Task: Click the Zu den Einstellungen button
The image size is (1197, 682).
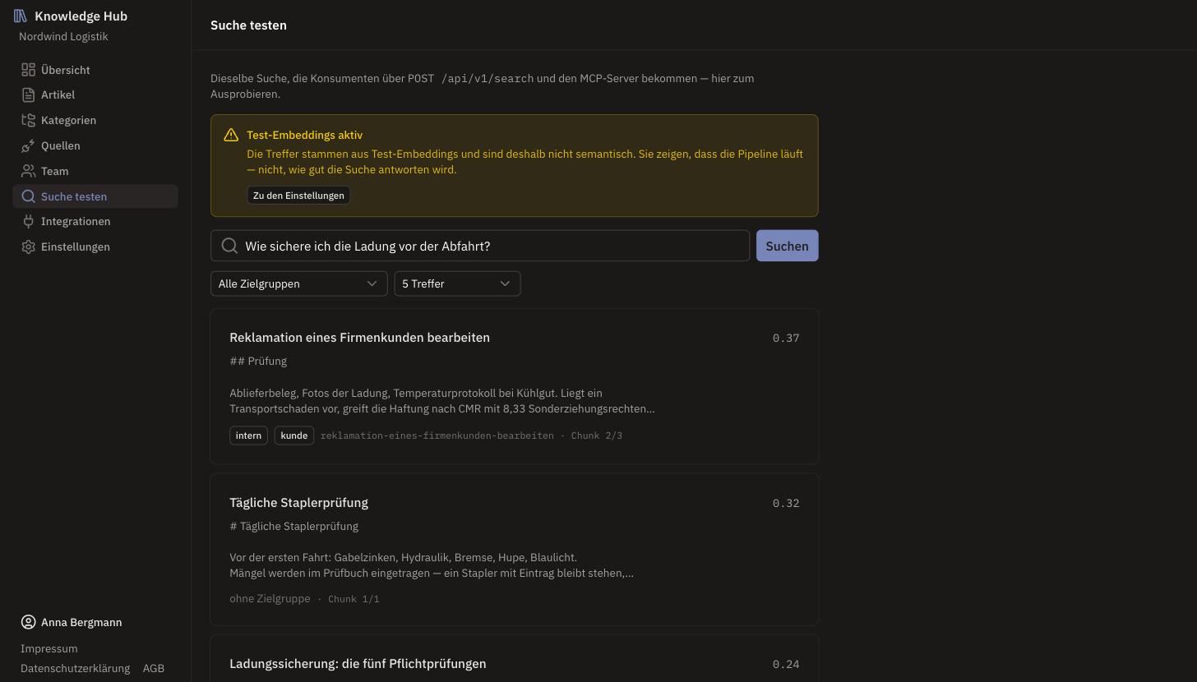Action: click(298, 196)
